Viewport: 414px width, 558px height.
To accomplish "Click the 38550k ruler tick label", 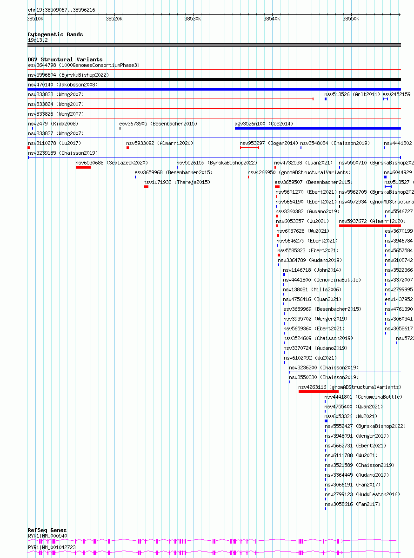I will [x=351, y=19].
